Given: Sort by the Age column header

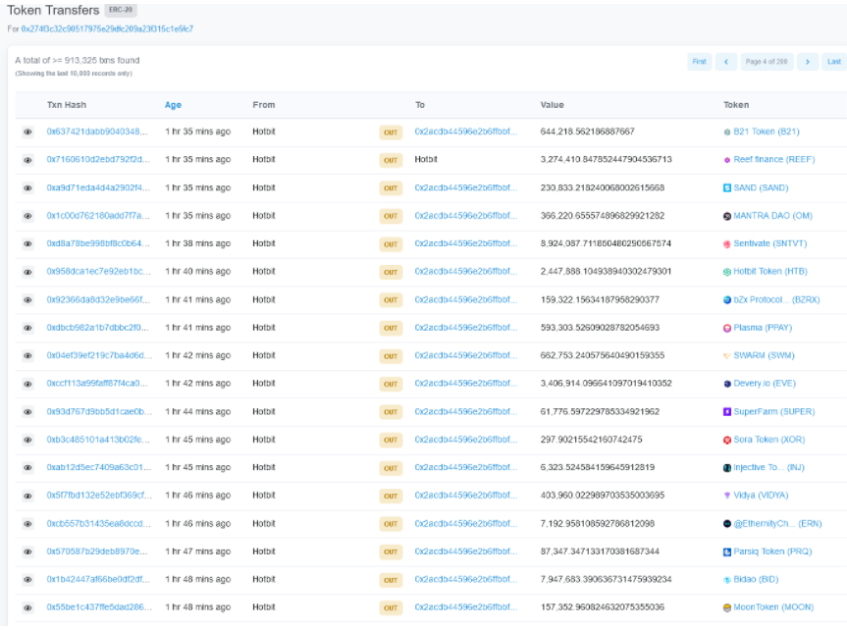Looking at the screenshot, I should click(x=173, y=105).
